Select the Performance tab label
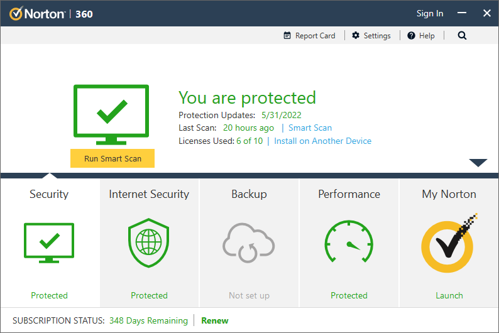The height and width of the screenshot is (333, 499). tap(349, 194)
